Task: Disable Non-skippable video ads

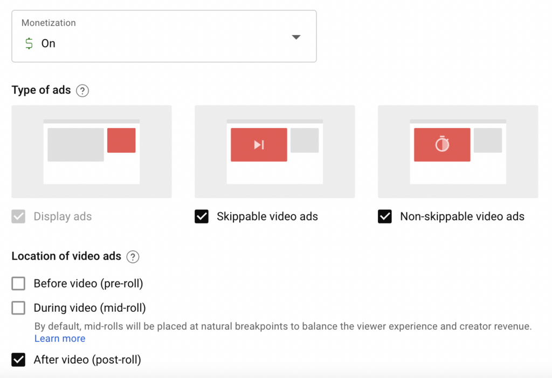Action: click(385, 216)
